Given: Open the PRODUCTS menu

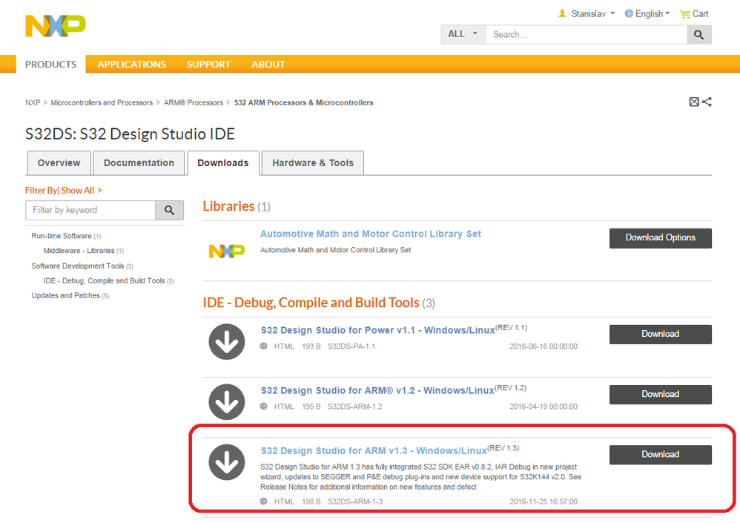Looking at the screenshot, I should click(x=51, y=65).
